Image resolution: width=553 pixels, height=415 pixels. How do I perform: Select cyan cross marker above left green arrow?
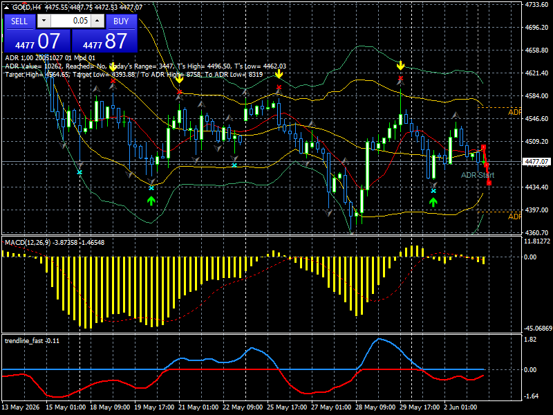point(151,188)
